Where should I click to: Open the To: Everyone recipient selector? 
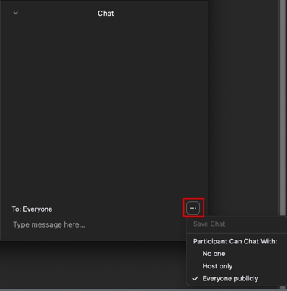pyautogui.click(x=32, y=209)
